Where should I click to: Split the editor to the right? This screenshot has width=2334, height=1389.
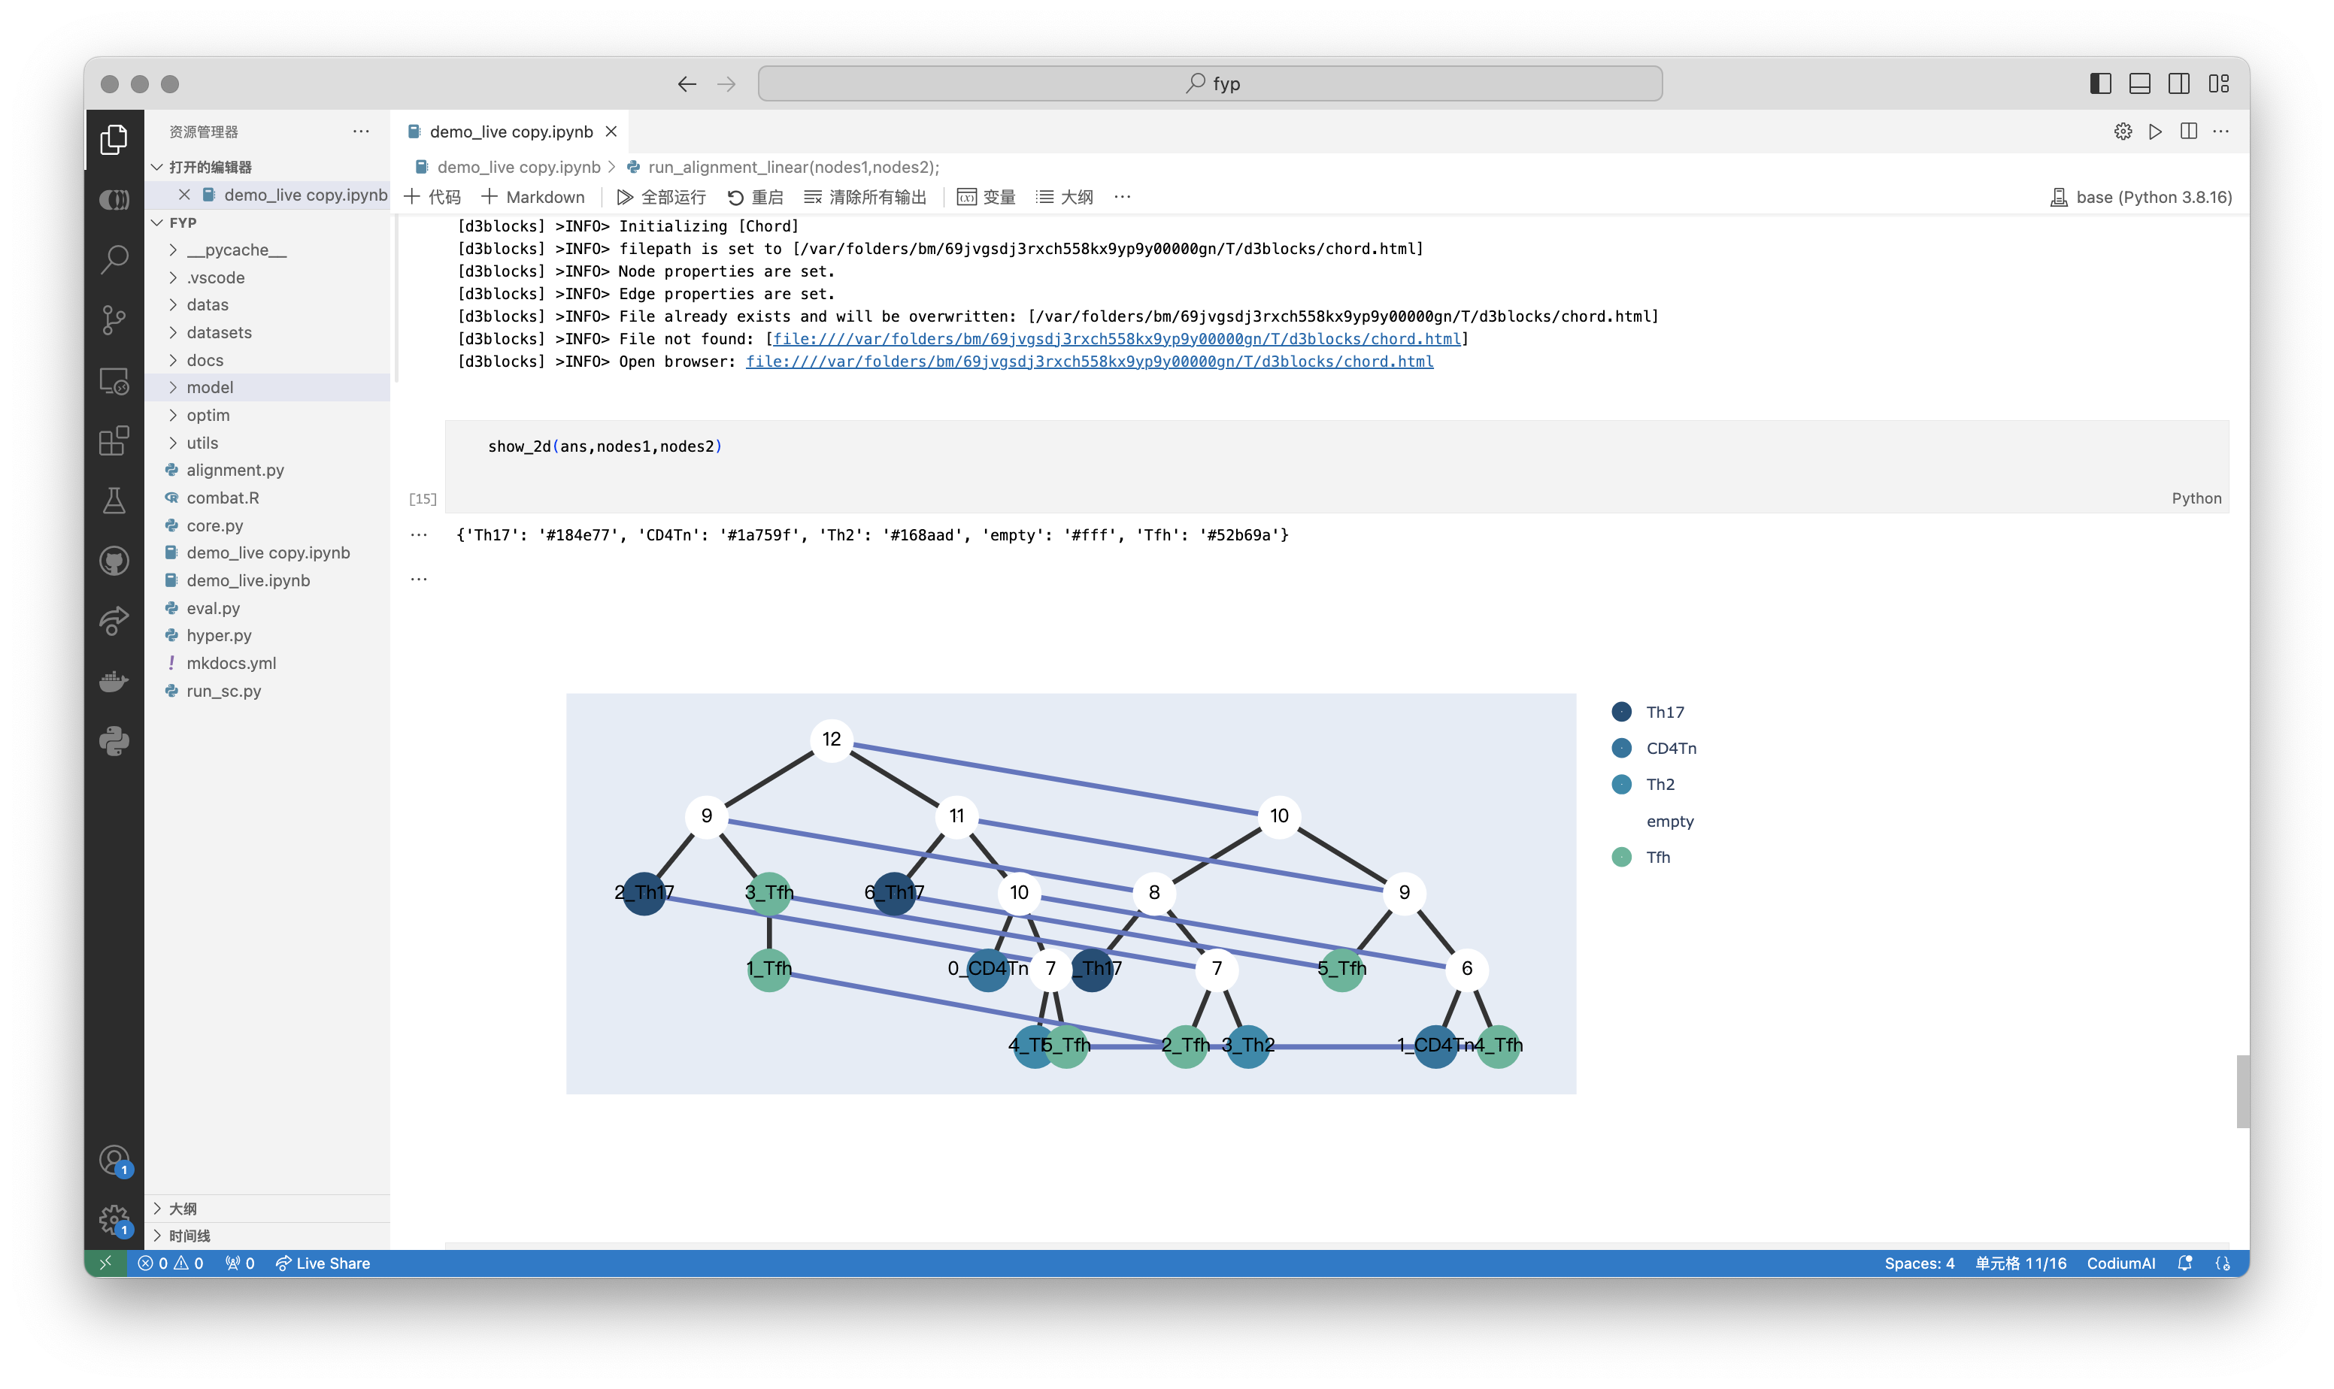point(2188,132)
